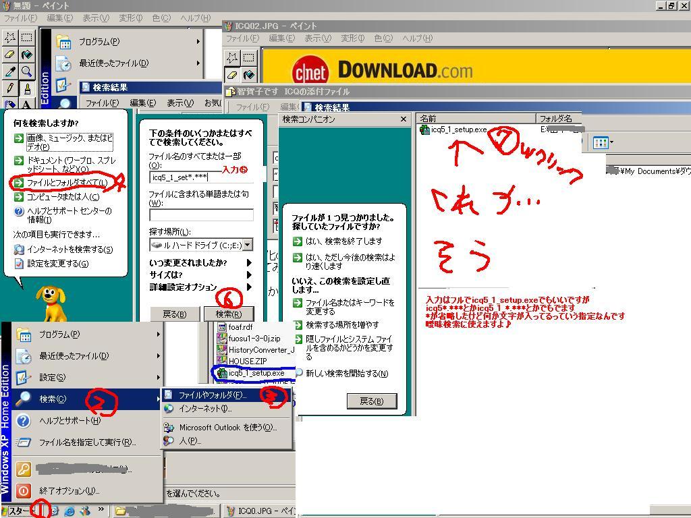Expand 設定(S) submenu in lower Start menu
The width and height of the screenshot is (691, 518).
click(158, 378)
